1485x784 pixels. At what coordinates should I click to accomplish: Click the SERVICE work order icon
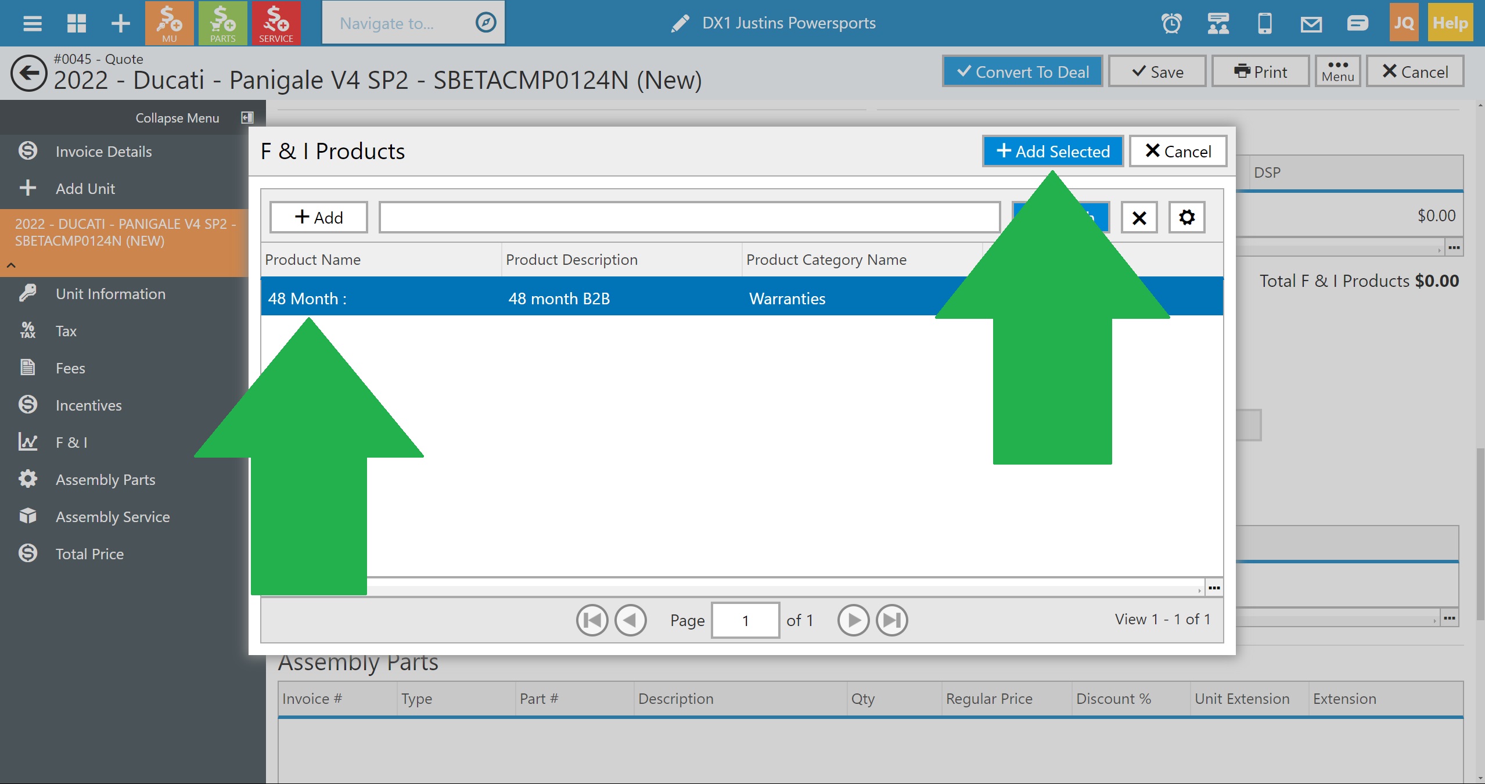276,23
